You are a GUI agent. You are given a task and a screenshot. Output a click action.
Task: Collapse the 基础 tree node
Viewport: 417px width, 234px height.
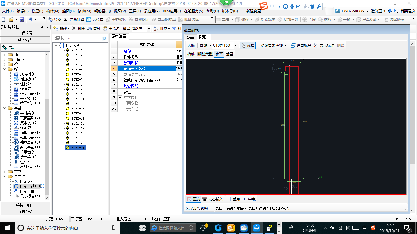coord(4,108)
